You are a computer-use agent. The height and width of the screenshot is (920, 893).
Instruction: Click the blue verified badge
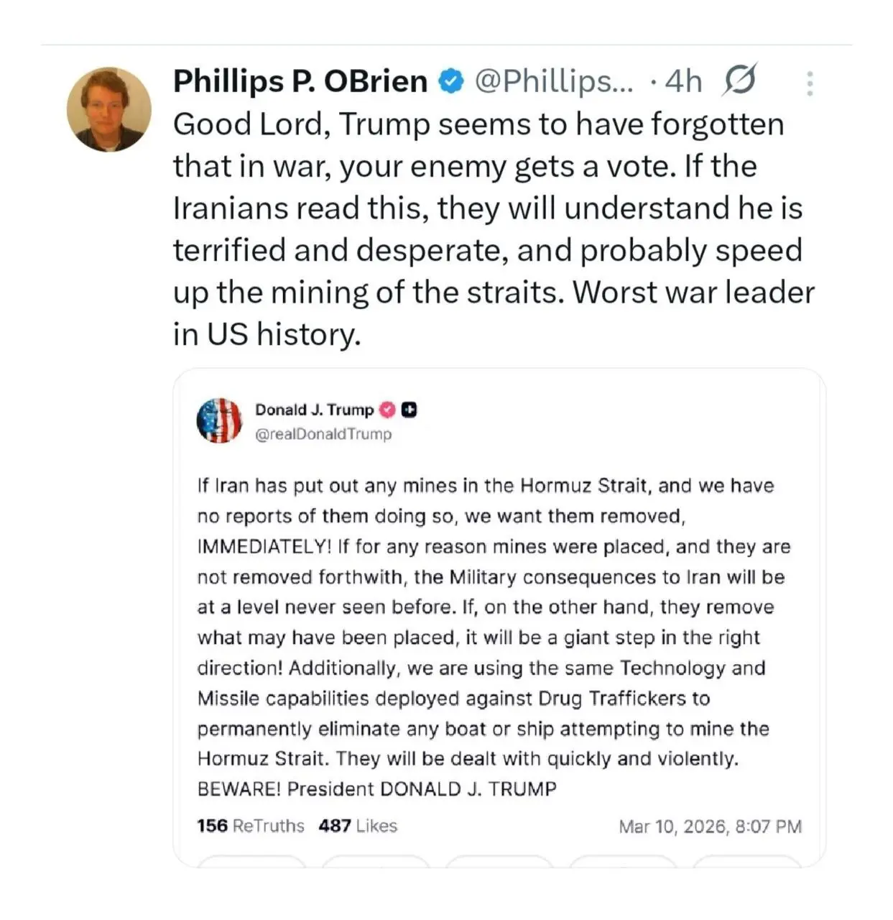[x=451, y=81]
